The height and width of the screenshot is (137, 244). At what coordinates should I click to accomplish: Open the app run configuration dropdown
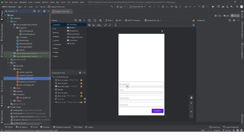(x=121, y=7)
